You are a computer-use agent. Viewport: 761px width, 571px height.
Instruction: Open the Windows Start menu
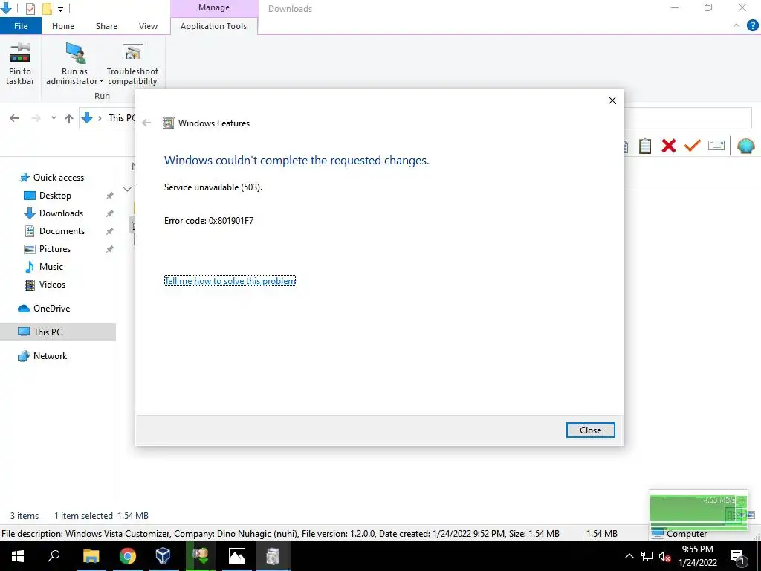(x=18, y=556)
